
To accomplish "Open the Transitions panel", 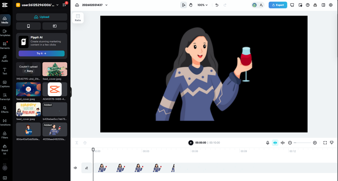I will pos(4,122).
